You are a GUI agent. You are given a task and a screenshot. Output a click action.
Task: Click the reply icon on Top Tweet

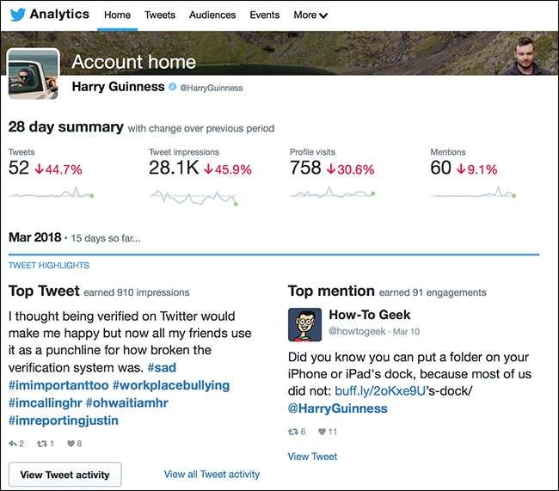click(x=13, y=444)
